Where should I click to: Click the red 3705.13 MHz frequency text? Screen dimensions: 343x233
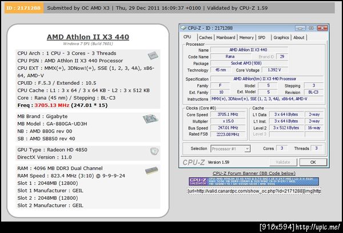pyautogui.click(x=52, y=105)
